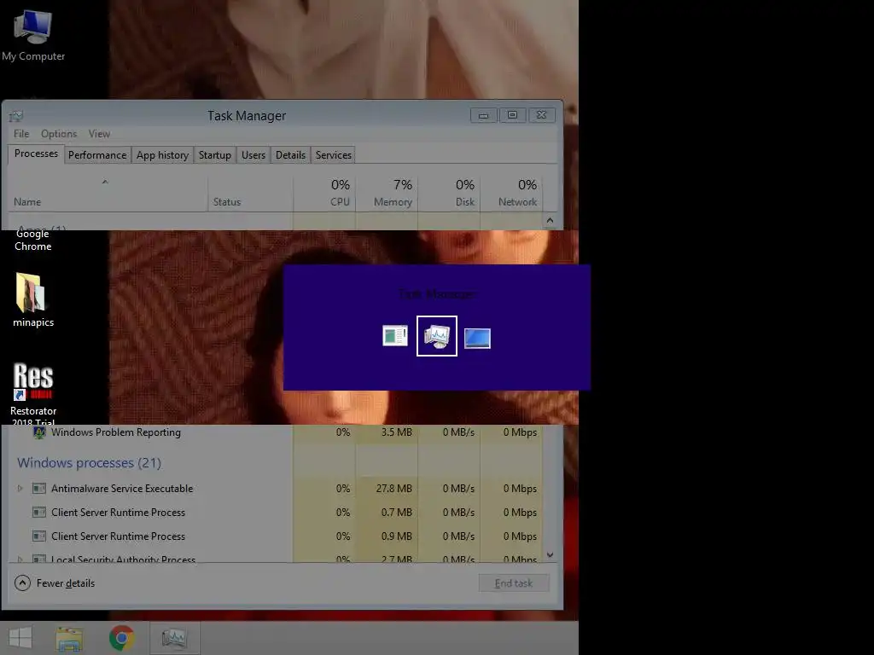This screenshot has width=874, height=655.
Task: Open the View menu
Action: click(x=99, y=134)
